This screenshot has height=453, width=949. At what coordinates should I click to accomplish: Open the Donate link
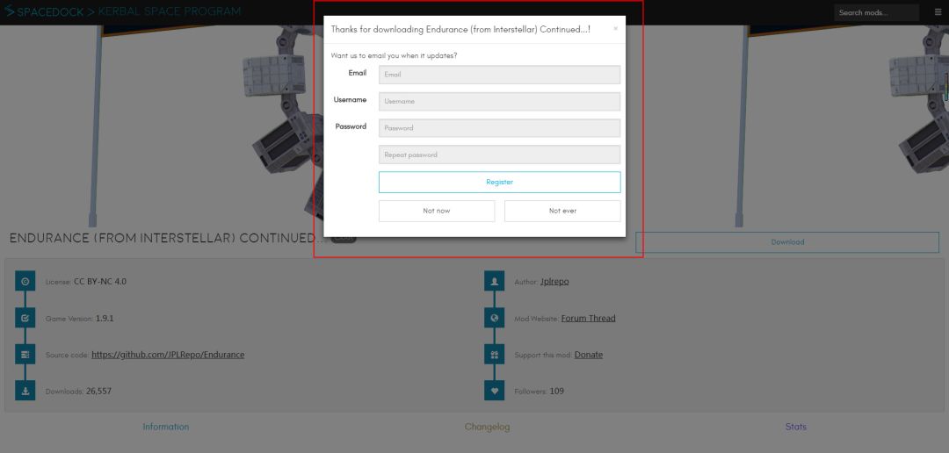[x=588, y=355]
